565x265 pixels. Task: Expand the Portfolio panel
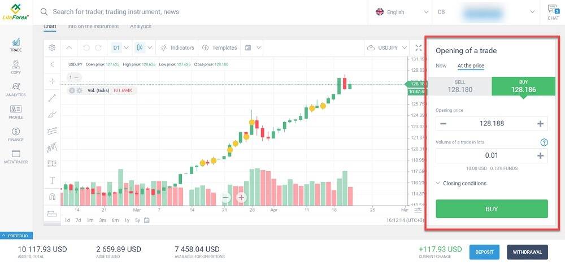click(x=16, y=236)
